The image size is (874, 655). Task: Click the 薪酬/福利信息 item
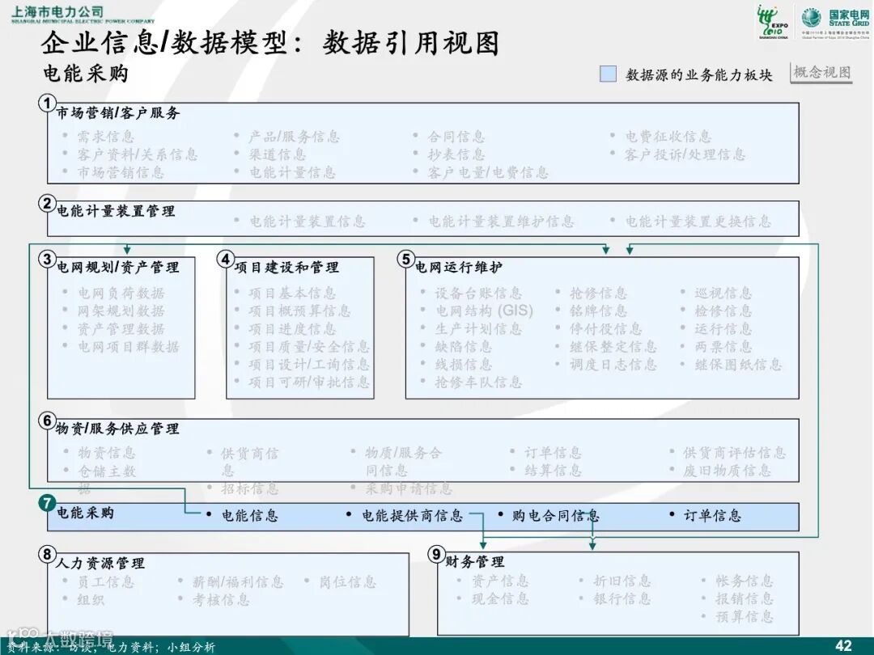pos(238,582)
